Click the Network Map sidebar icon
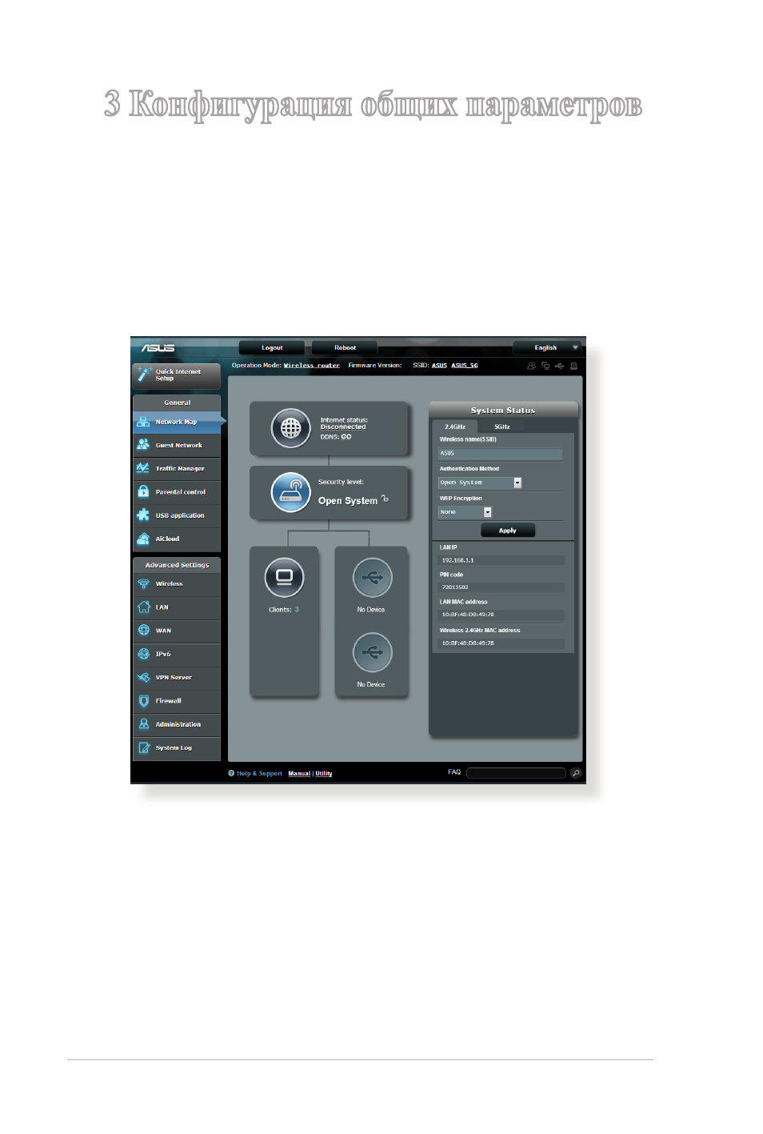Image resolution: width=763 pixels, height=1134 pixels. [x=143, y=421]
